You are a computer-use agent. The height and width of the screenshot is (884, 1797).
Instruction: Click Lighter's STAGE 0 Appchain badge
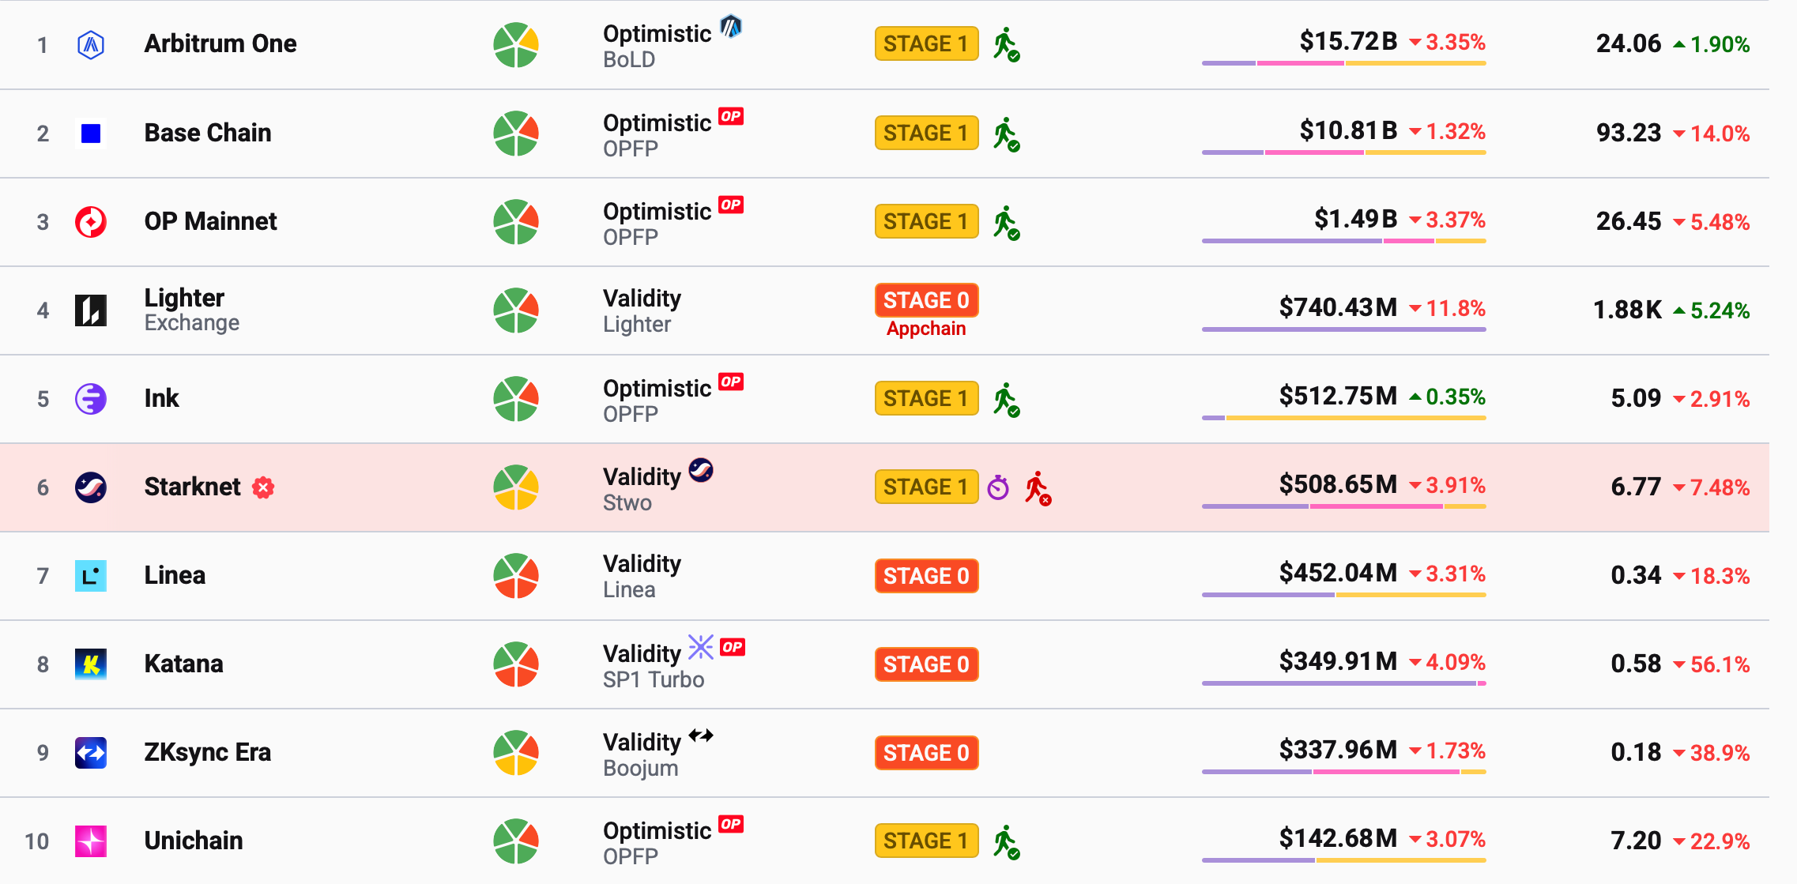tap(926, 300)
